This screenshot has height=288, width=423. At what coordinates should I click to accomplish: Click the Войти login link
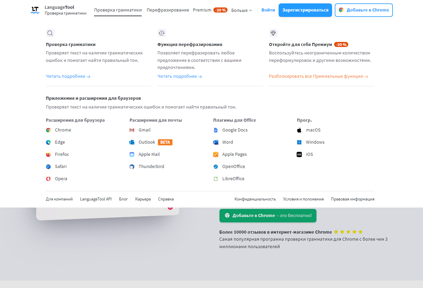pos(268,10)
